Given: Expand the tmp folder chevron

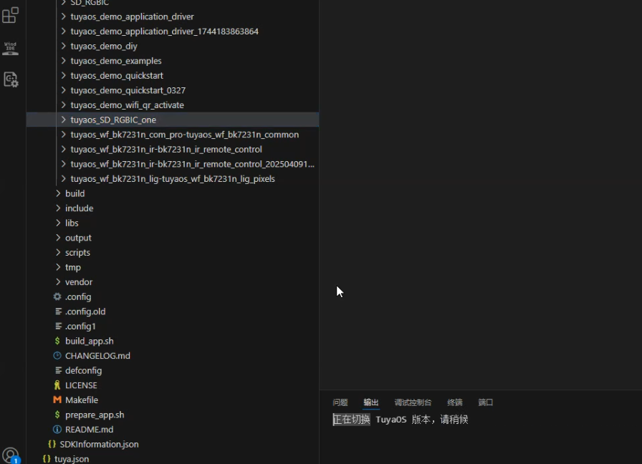Looking at the screenshot, I should tap(58, 267).
